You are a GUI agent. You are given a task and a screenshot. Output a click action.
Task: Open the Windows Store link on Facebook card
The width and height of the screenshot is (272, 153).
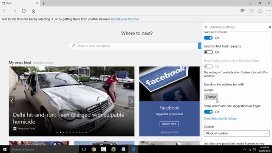(169, 132)
